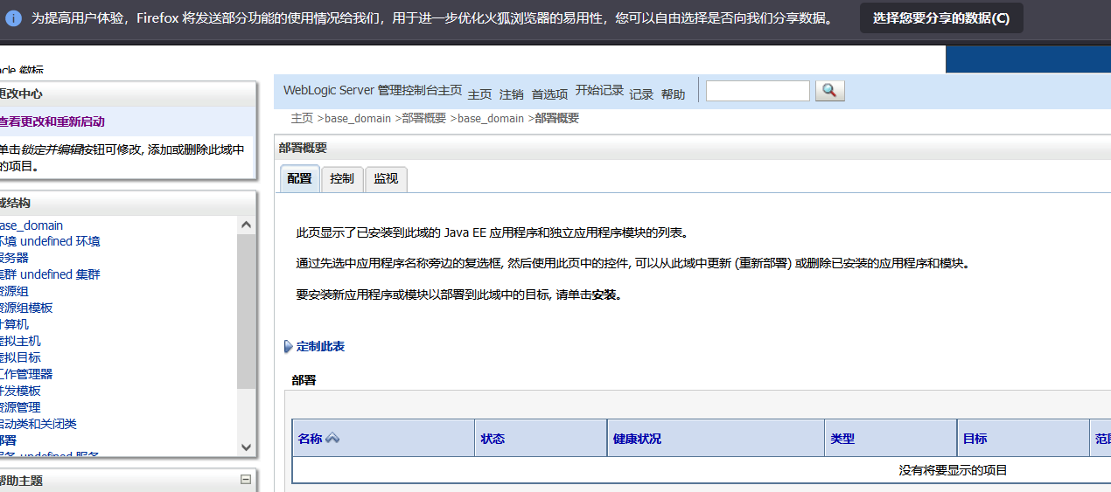Click 注销 link in toolbar
The height and width of the screenshot is (492, 1111).
(x=511, y=94)
